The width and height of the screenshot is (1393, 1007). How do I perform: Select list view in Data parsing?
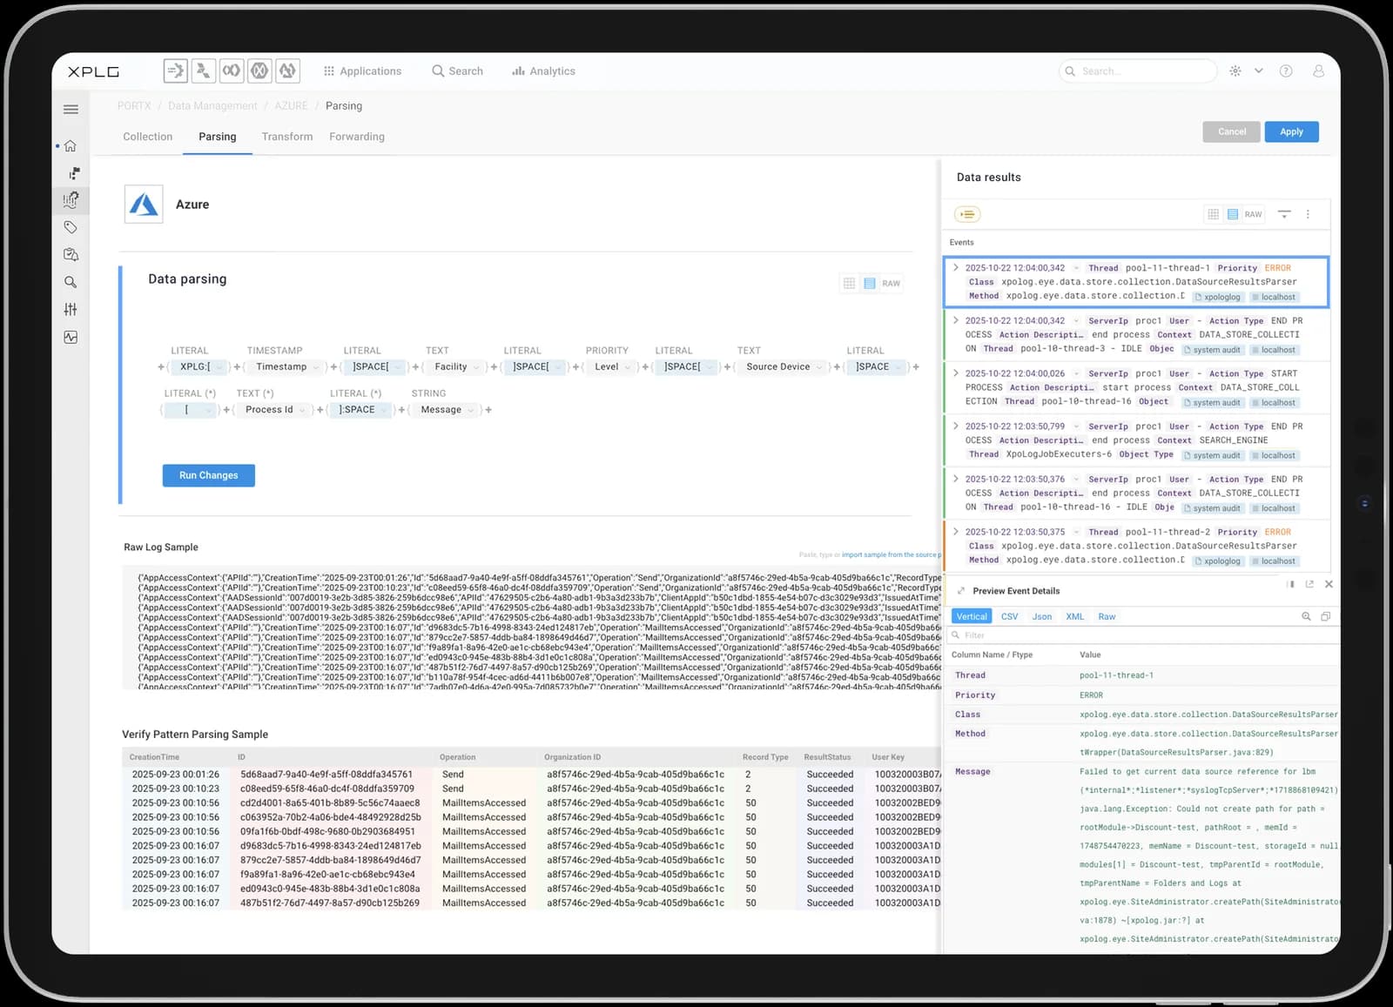pyautogui.click(x=869, y=284)
